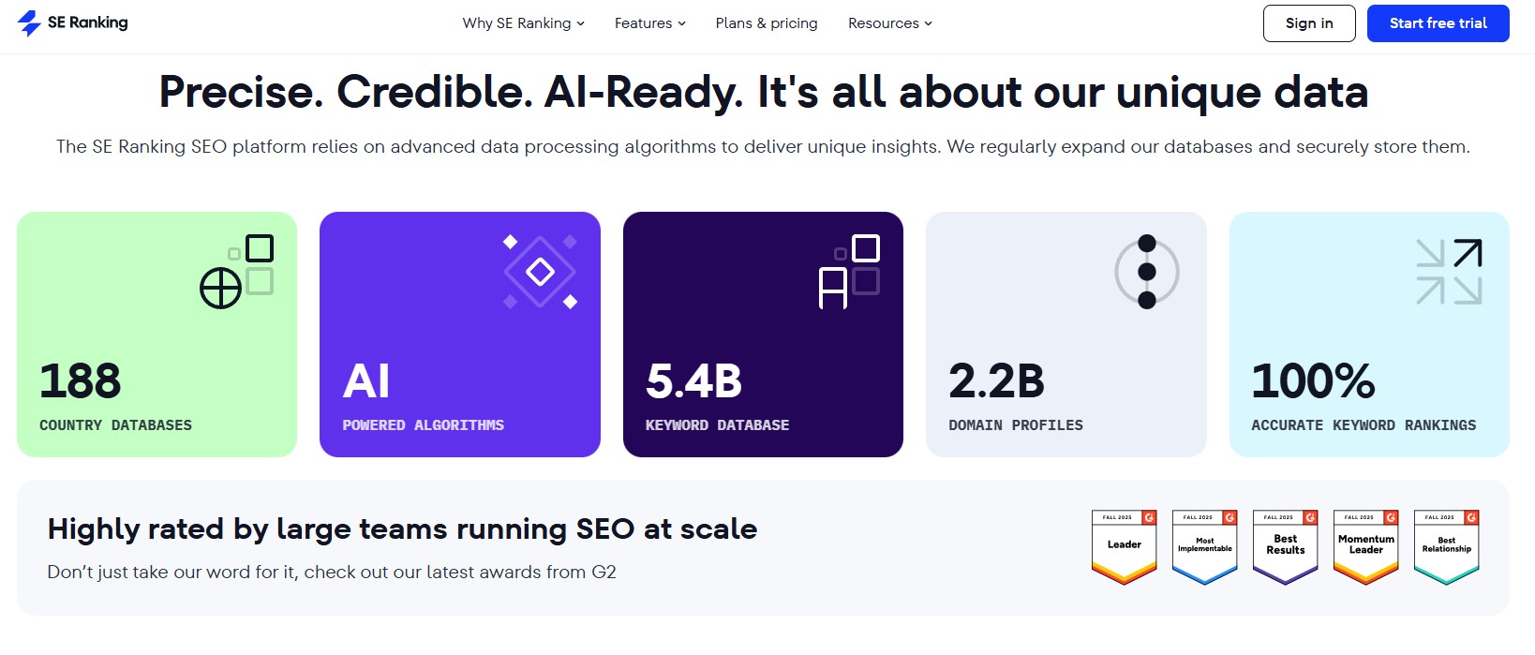Click the G2 Best Relationship badge

click(1446, 547)
